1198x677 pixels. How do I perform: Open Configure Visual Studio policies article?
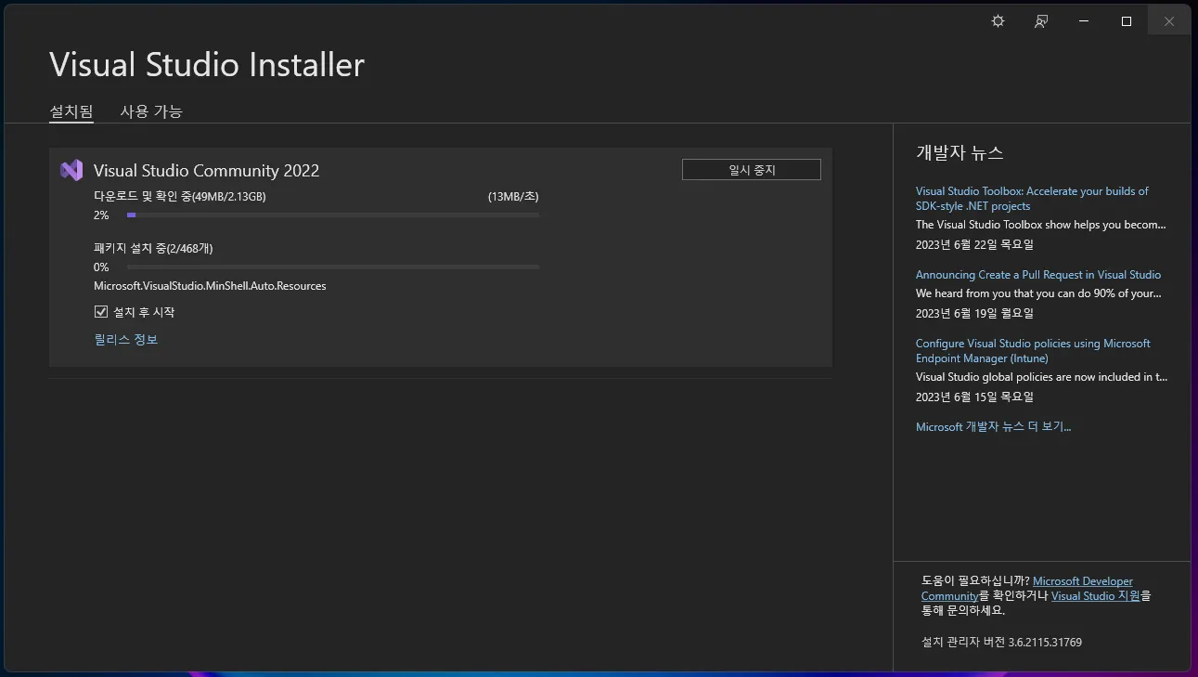tap(1033, 351)
